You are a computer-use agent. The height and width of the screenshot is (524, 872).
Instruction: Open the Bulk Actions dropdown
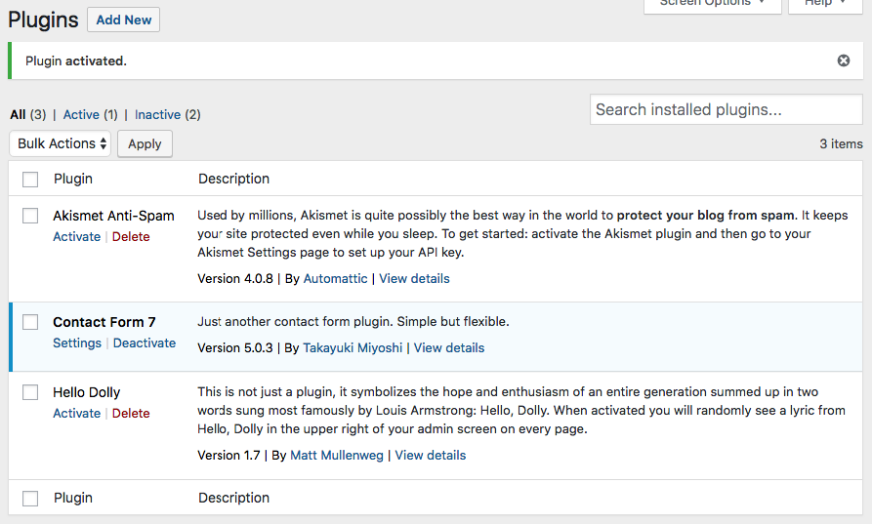61,143
